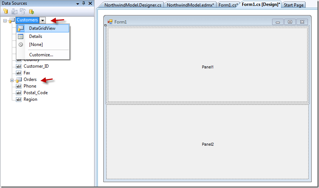Screen dimensions: 319x188
Task: Click the Configure Data Source icon
Action: [23, 12]
